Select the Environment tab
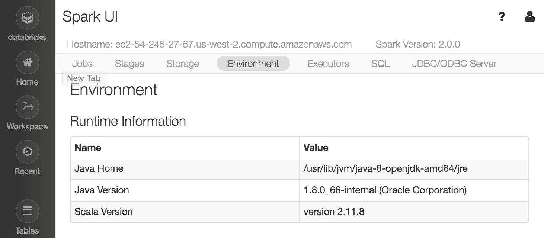 (x=253, y=64)
